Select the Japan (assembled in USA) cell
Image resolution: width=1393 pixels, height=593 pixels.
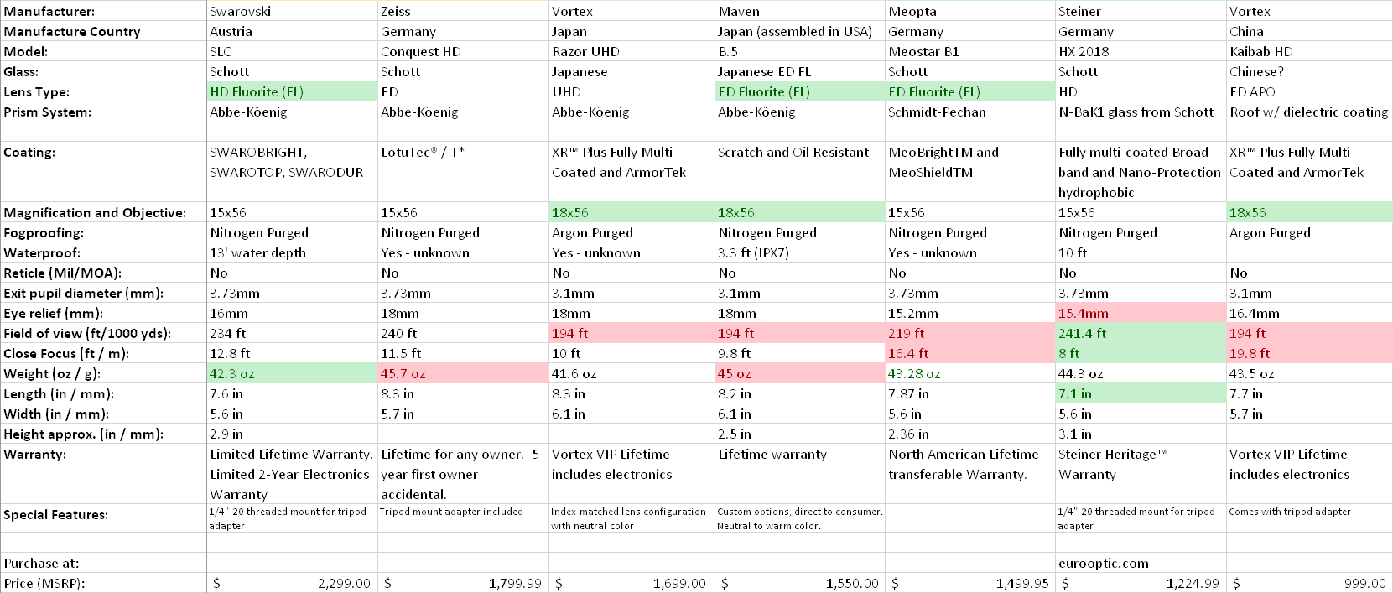pyautogui.click(x=800, y=31)
